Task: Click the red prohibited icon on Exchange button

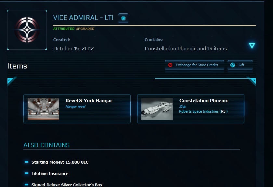Action: [170, 65]
